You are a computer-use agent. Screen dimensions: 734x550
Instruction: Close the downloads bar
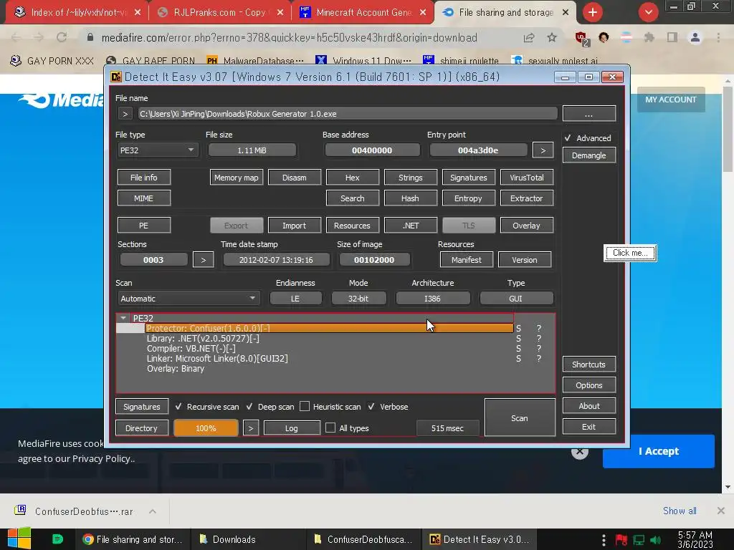click(x=721, y=511)
